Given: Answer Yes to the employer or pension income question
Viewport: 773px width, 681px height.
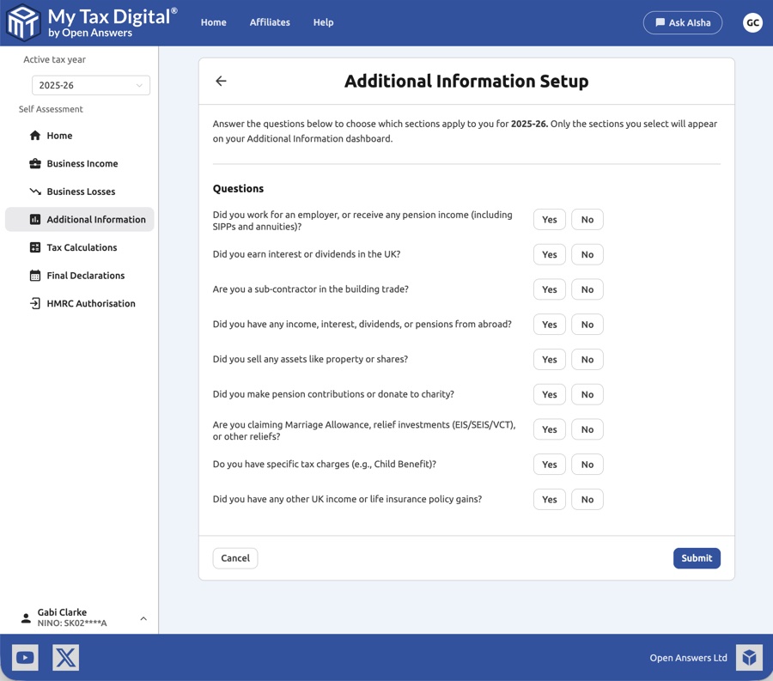Looking at the screenshot, I should [x=549, y=219].
